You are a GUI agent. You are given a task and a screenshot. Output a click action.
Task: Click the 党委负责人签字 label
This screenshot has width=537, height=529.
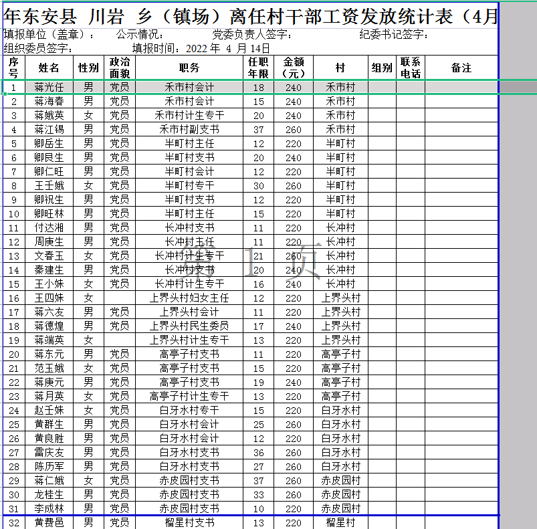point(252,34)
